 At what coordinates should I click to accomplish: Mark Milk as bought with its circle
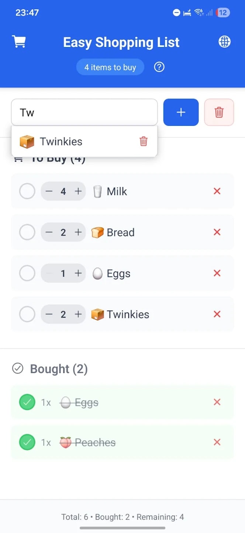(27, 191)
